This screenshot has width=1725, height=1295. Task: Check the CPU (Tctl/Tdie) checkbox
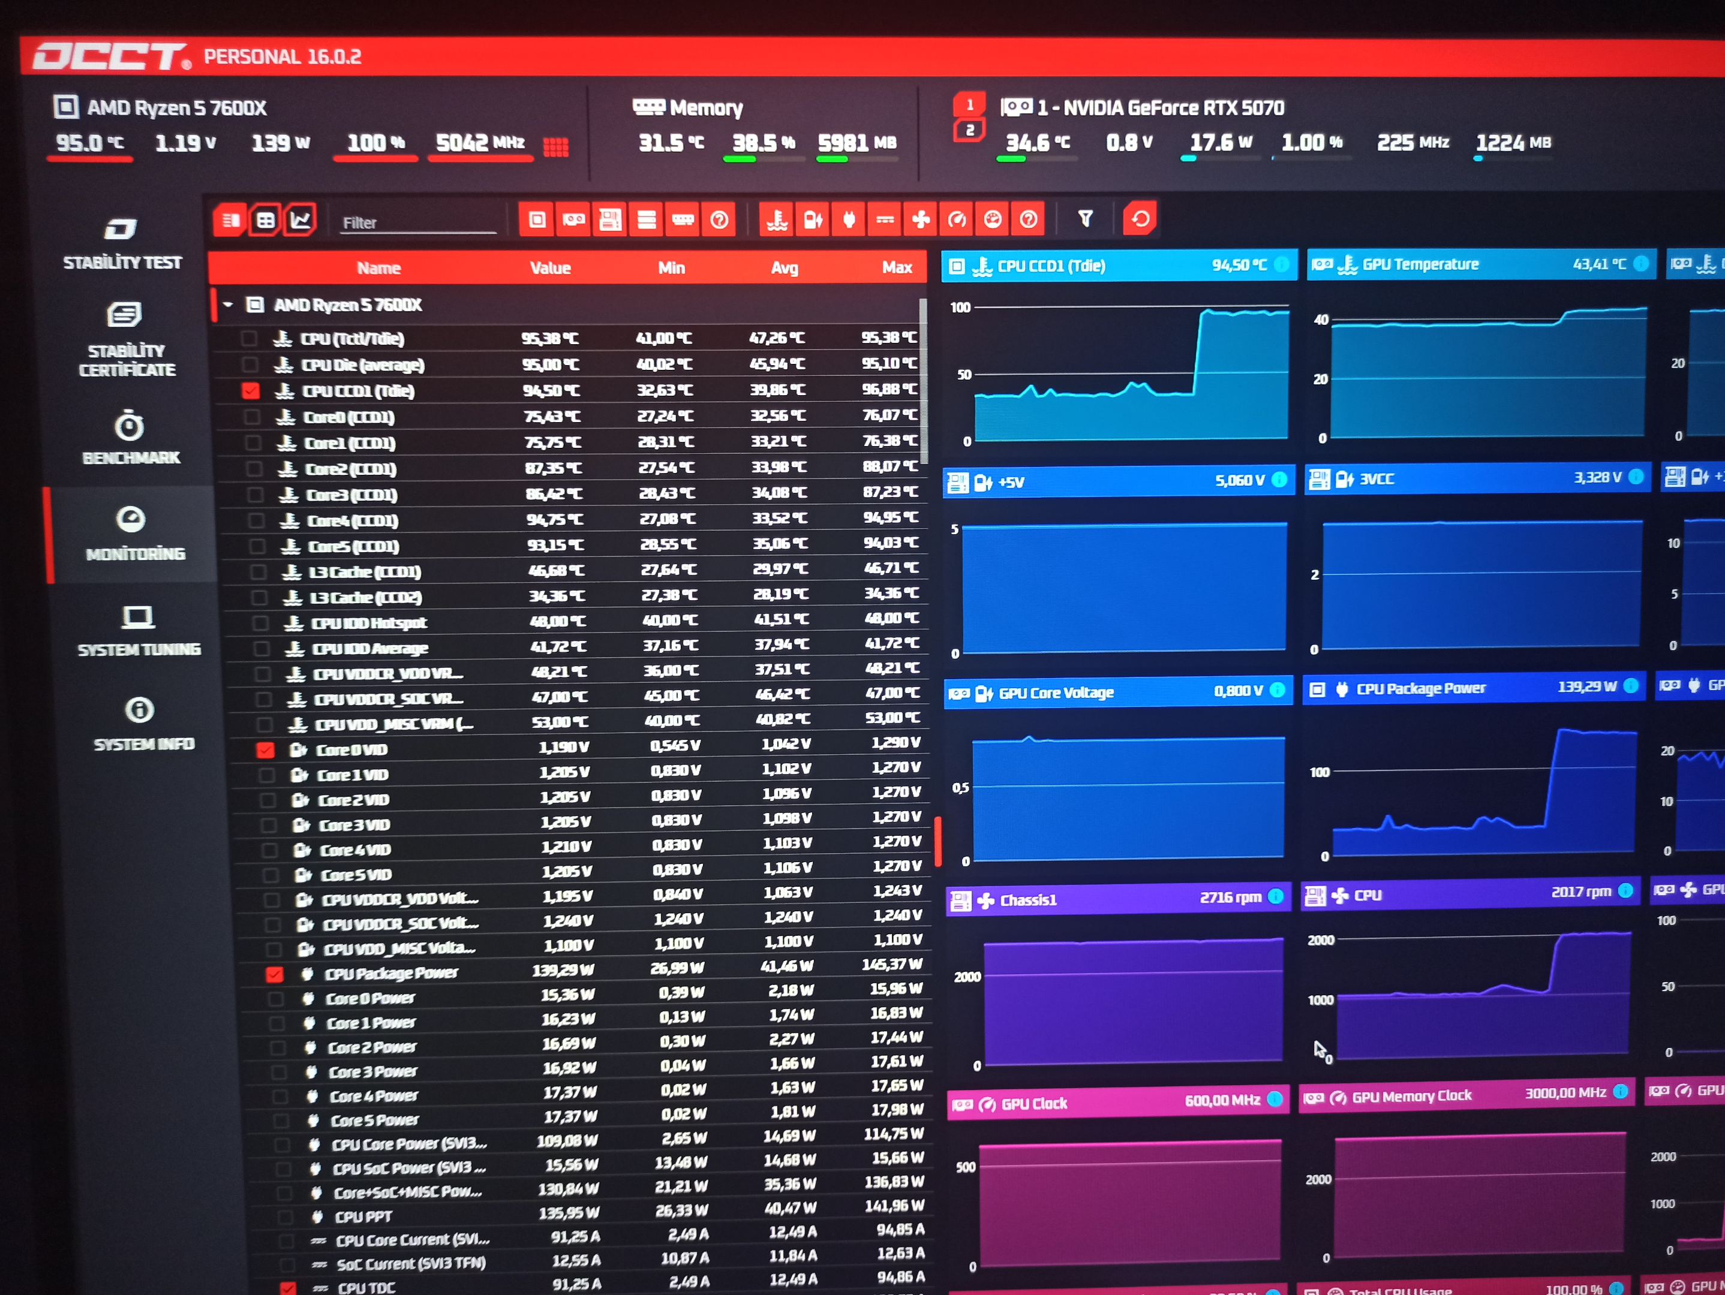249,338
